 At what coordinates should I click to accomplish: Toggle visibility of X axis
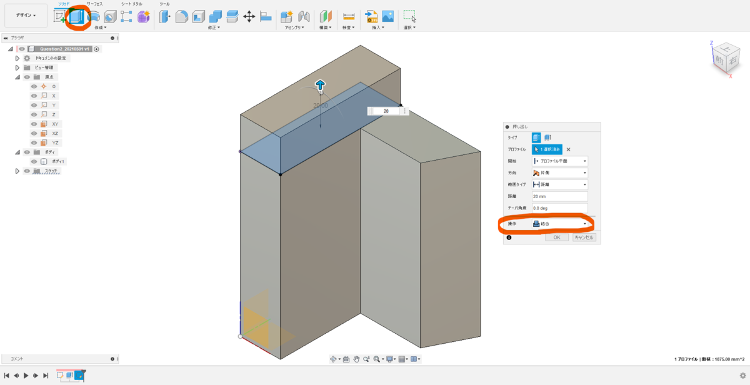(34, 96)
